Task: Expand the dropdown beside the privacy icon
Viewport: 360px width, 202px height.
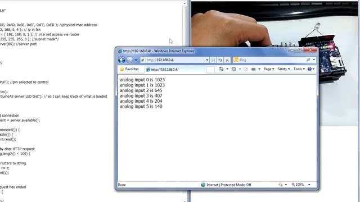Action: click(286, 185)
